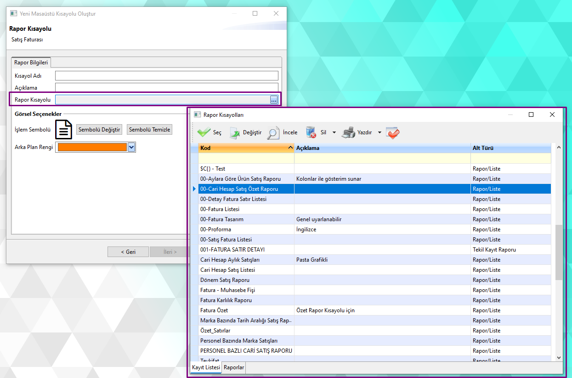Click the red checkmark icon in toolbar
Viewport: 572px width, 378px height.
click(392, 132)
